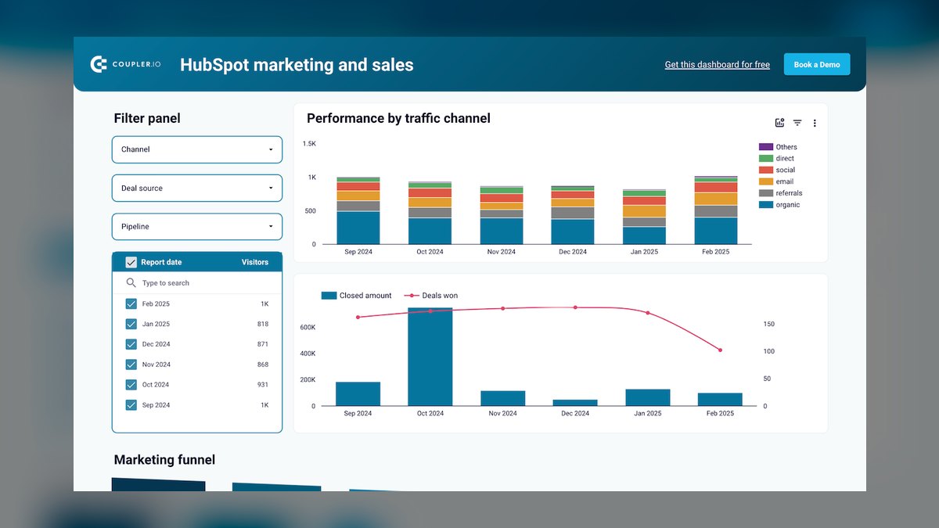Click the Others purple legend swatch
The width and height of the screenshot is (939, 528).
(x=765, y=147)
